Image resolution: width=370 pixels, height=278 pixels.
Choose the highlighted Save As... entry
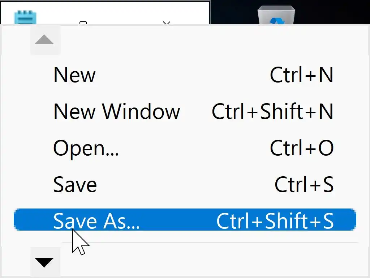(x=96, y=220)
